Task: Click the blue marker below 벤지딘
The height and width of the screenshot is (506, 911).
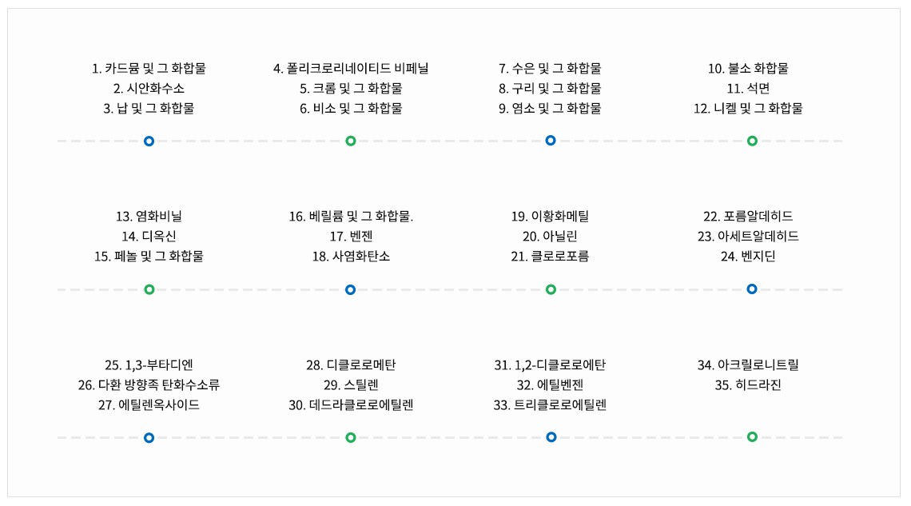Action: point(752,289)
